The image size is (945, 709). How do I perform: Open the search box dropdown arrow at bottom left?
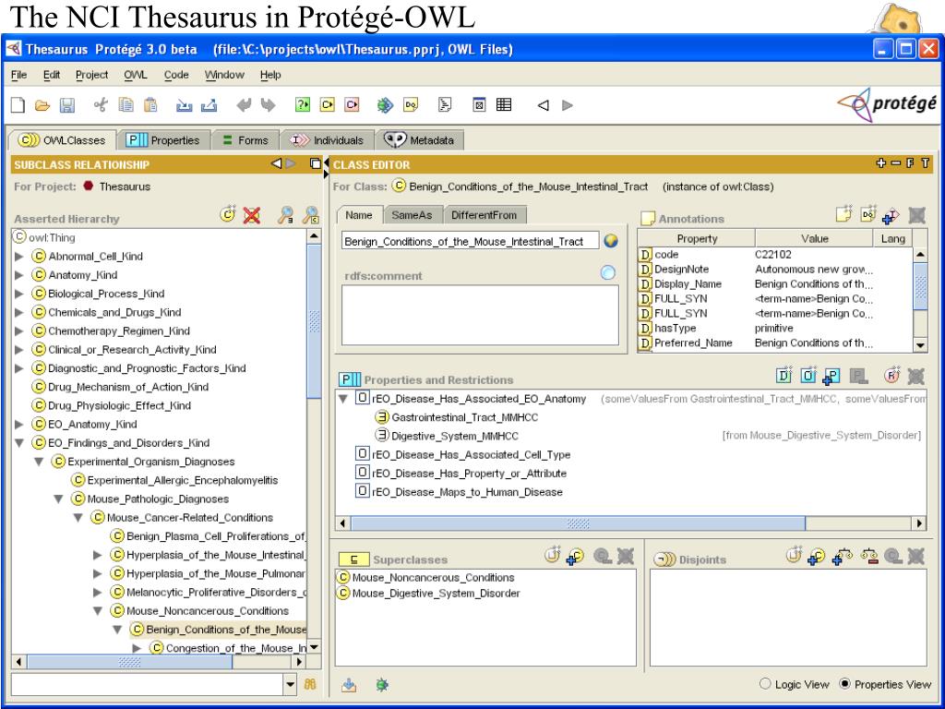291,684
